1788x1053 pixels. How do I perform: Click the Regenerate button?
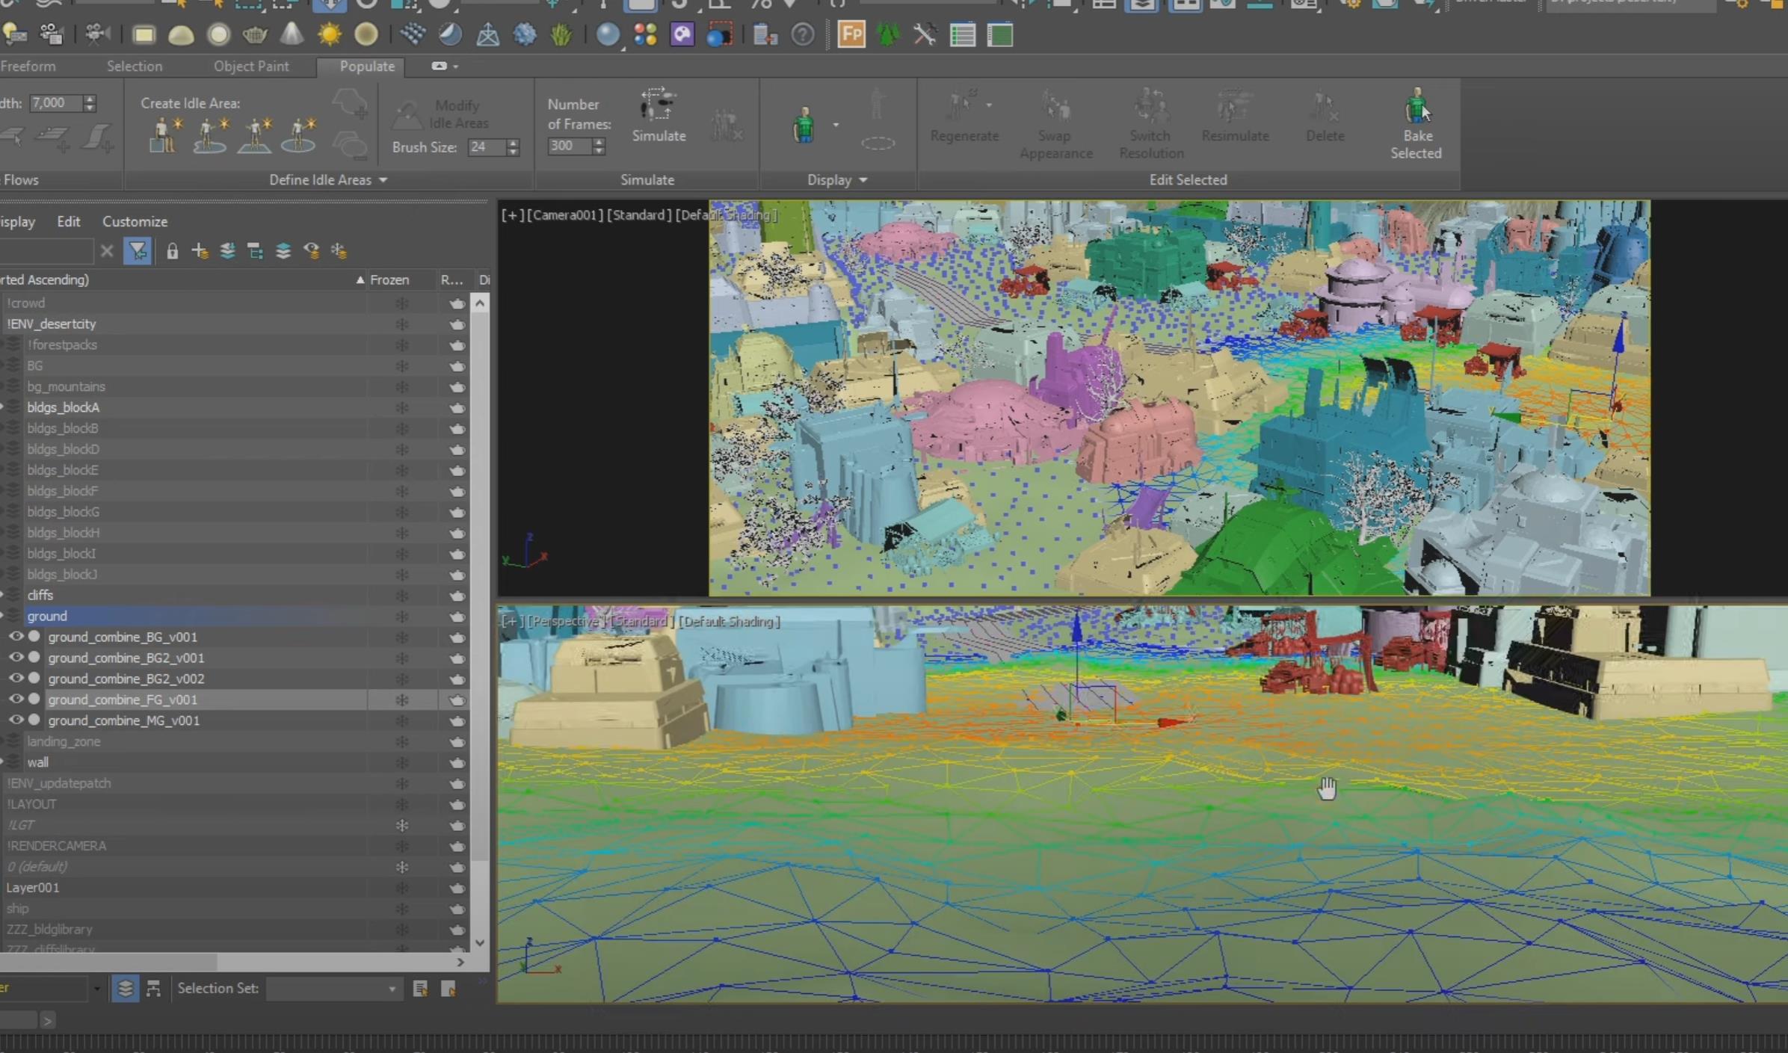[964, 117]
